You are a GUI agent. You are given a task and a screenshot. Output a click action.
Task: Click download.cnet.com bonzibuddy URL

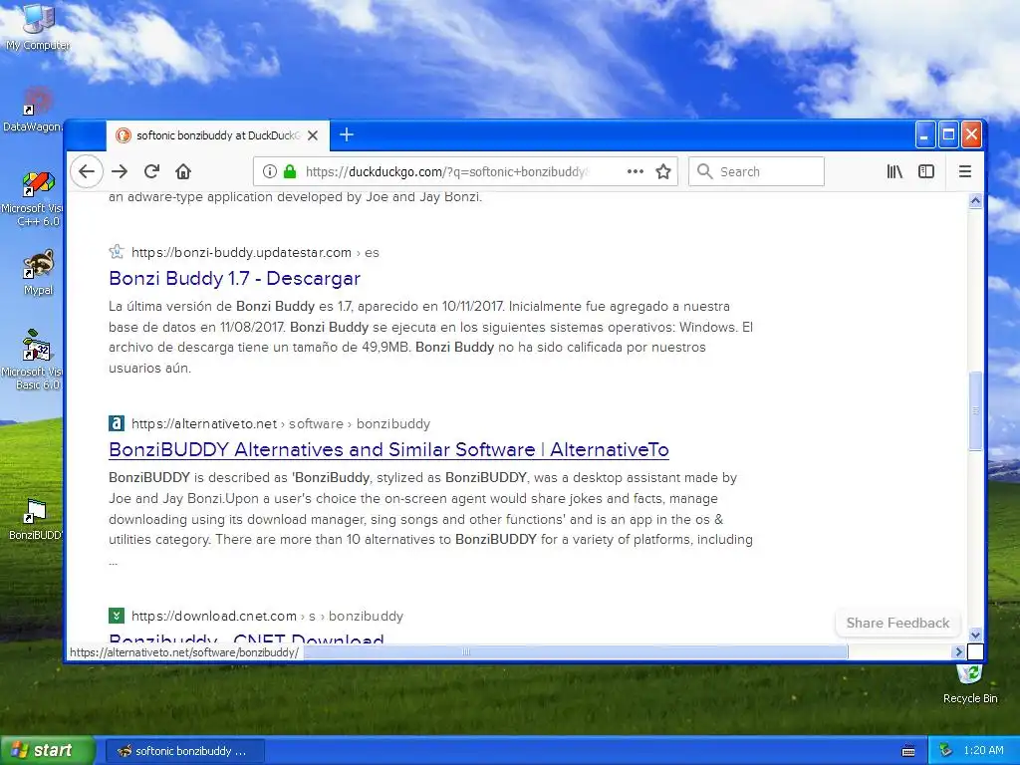(267, 616)
